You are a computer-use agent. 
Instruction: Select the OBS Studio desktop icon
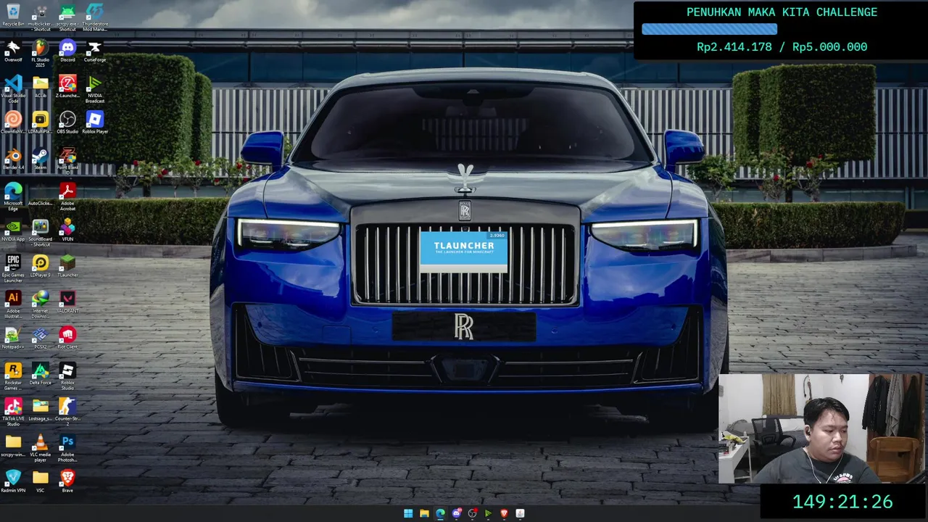coord(67,123)
